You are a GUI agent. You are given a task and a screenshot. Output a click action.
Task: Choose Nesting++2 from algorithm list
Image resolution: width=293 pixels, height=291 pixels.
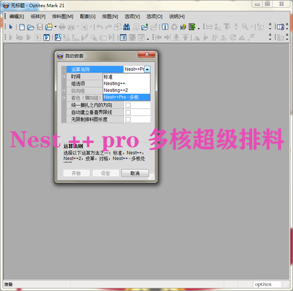126,90
